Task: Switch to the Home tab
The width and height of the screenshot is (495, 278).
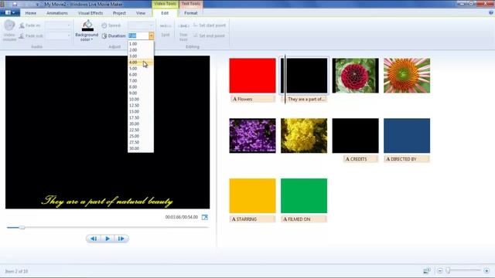Action: [x=31, y=13]
